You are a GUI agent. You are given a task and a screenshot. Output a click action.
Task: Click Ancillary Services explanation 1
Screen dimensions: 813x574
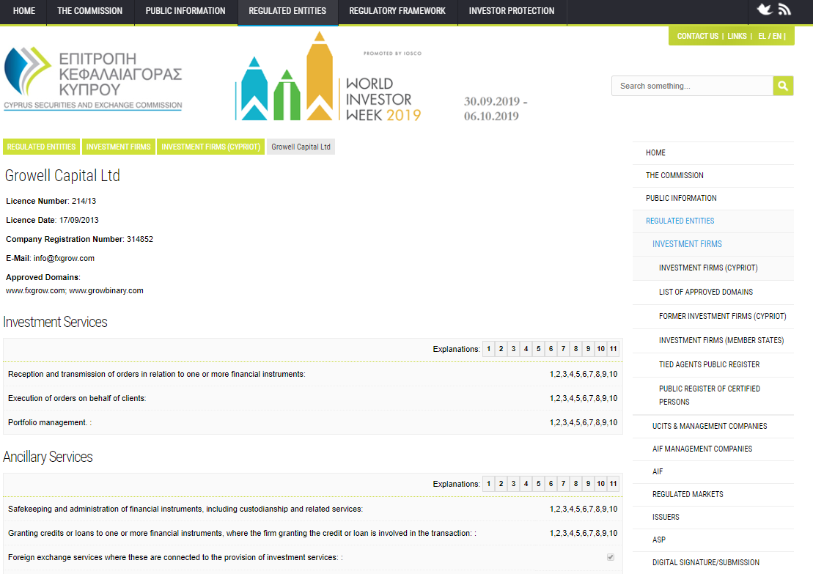[x=488, y=483]
